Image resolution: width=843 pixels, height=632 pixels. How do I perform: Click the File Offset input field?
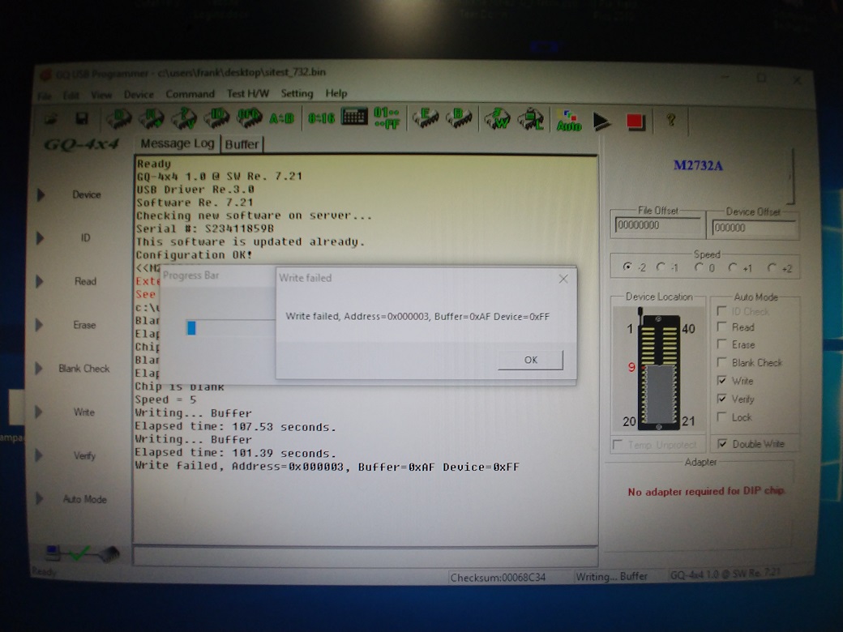tap(657, 227)
